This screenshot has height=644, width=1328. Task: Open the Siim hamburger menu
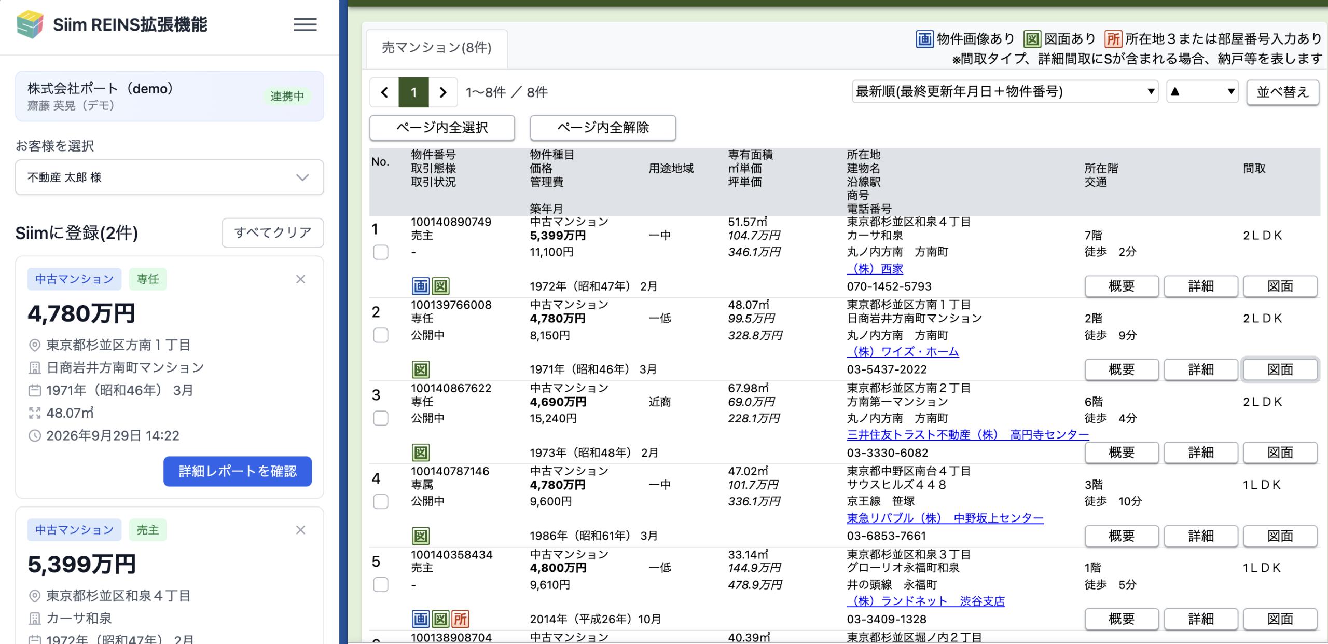click(x=305, y=24)
